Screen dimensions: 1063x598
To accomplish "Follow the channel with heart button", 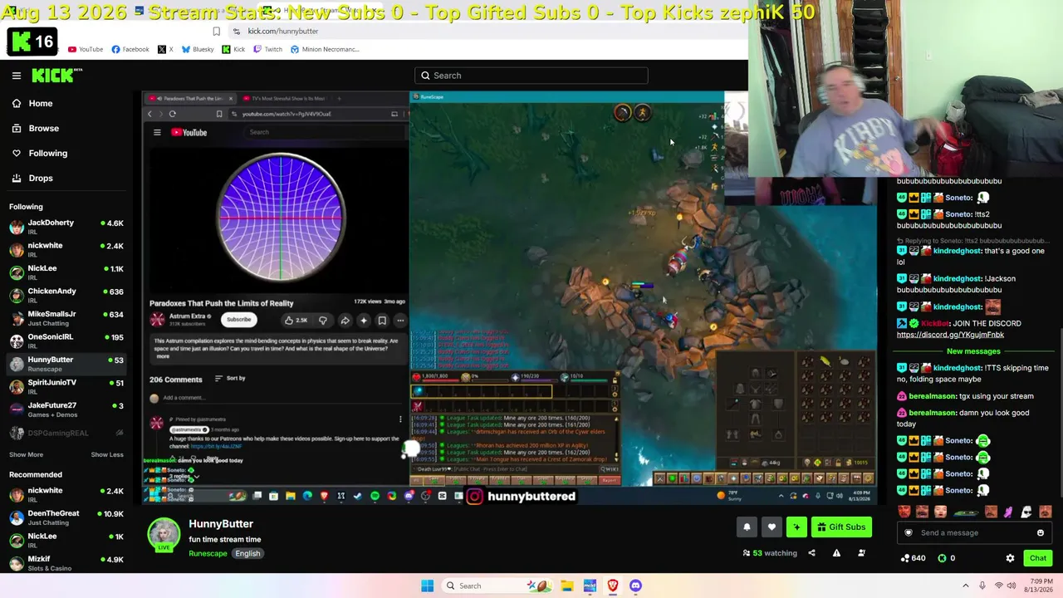I will [x=772, y=527].
